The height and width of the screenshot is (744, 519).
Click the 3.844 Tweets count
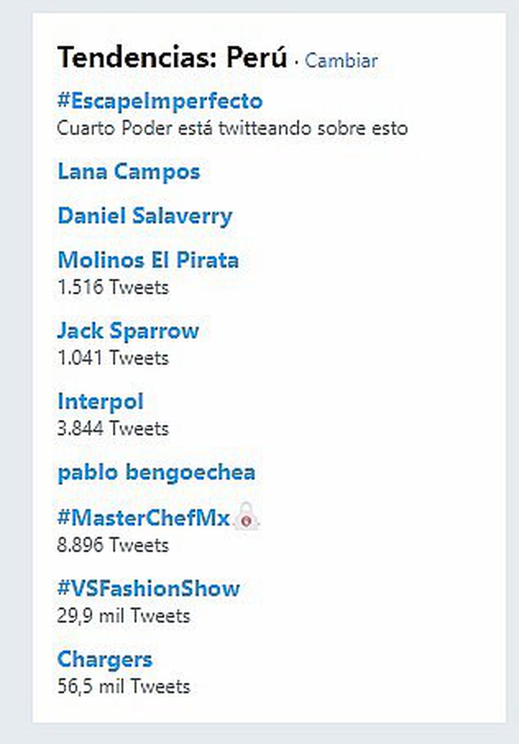pos(113,428)
